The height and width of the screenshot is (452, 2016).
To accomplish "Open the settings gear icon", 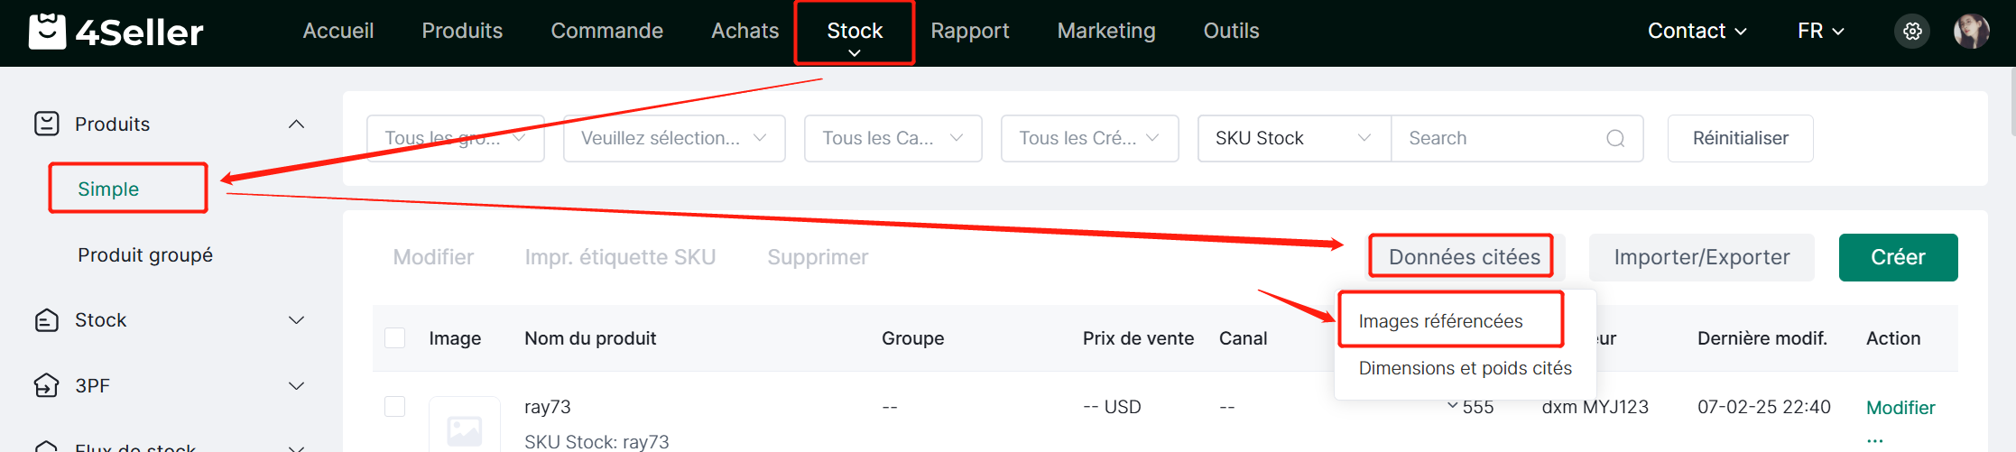I will coord(1912,32).
